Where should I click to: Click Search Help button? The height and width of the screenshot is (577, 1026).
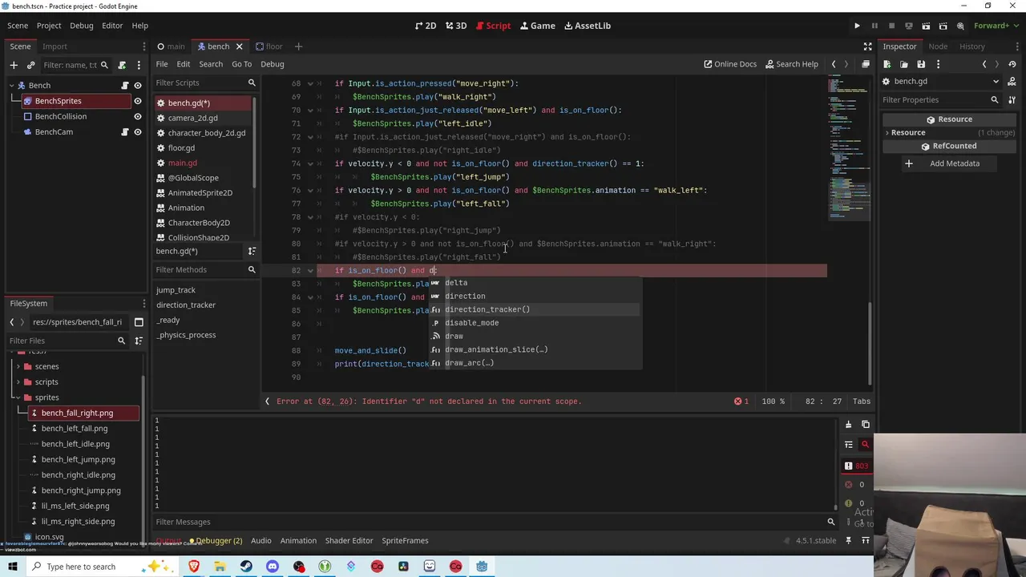(792, 64)
